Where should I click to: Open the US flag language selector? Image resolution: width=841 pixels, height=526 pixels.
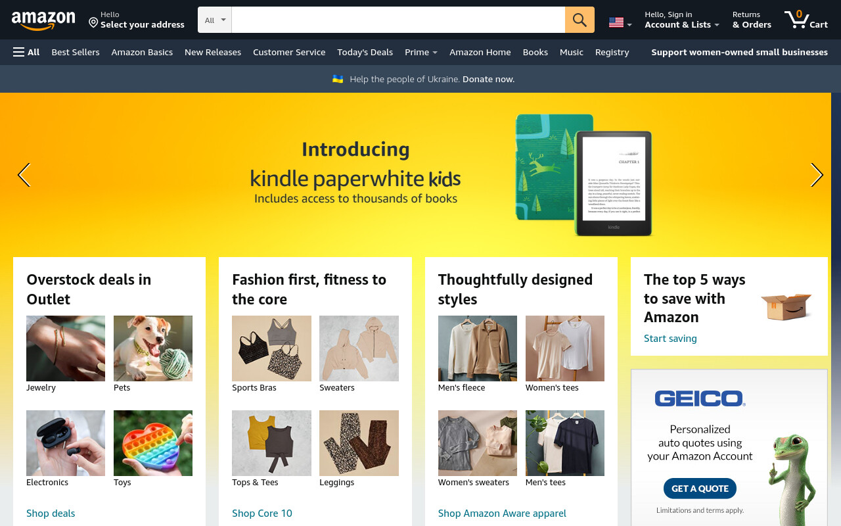[620, 22]
